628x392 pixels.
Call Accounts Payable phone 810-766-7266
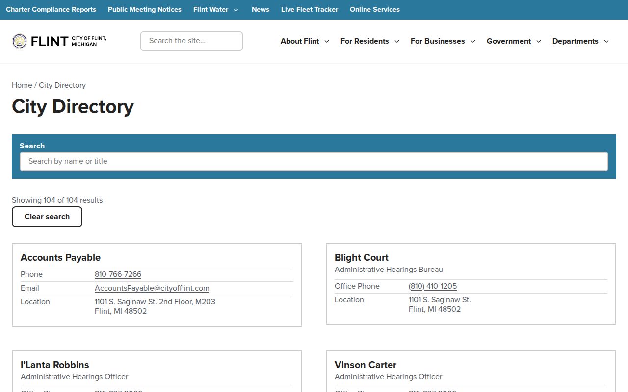click(x=118, y=274)
